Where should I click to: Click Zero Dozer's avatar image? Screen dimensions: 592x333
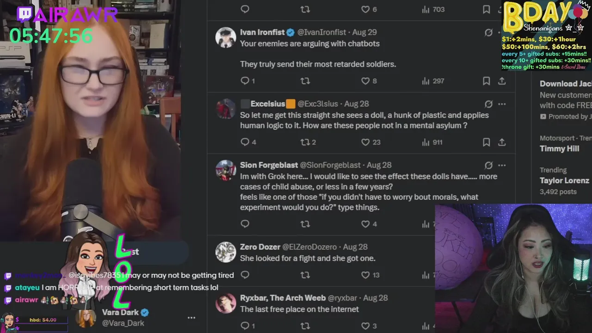226,252
